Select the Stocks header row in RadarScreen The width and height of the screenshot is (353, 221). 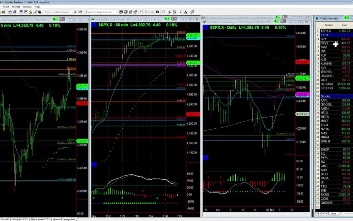[x=334, y=96]
